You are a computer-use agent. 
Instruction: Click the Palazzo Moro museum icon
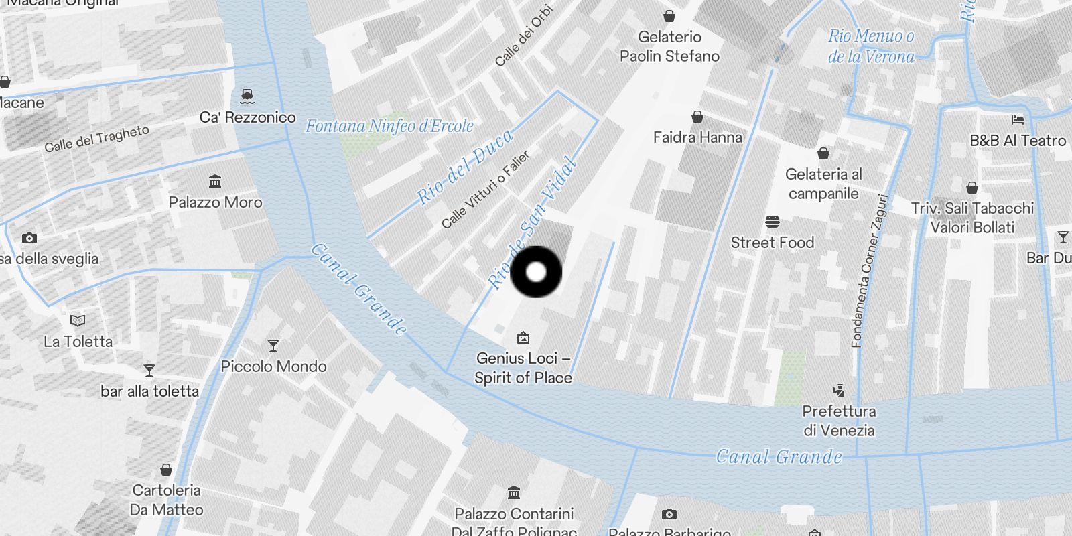215,181
